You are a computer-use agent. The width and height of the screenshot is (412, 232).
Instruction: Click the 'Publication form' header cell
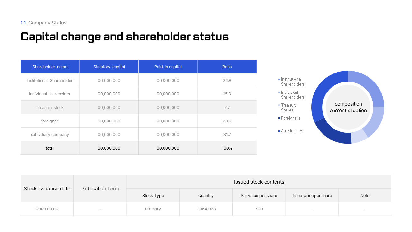coord(100,189)
